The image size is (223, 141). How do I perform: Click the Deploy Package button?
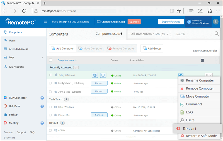point(171,22)
